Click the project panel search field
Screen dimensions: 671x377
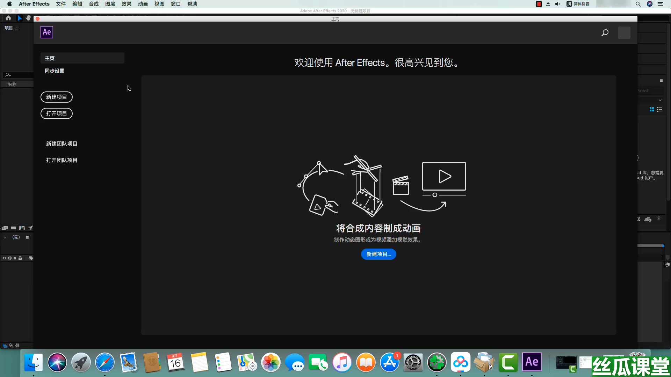(x=19, y=75)
